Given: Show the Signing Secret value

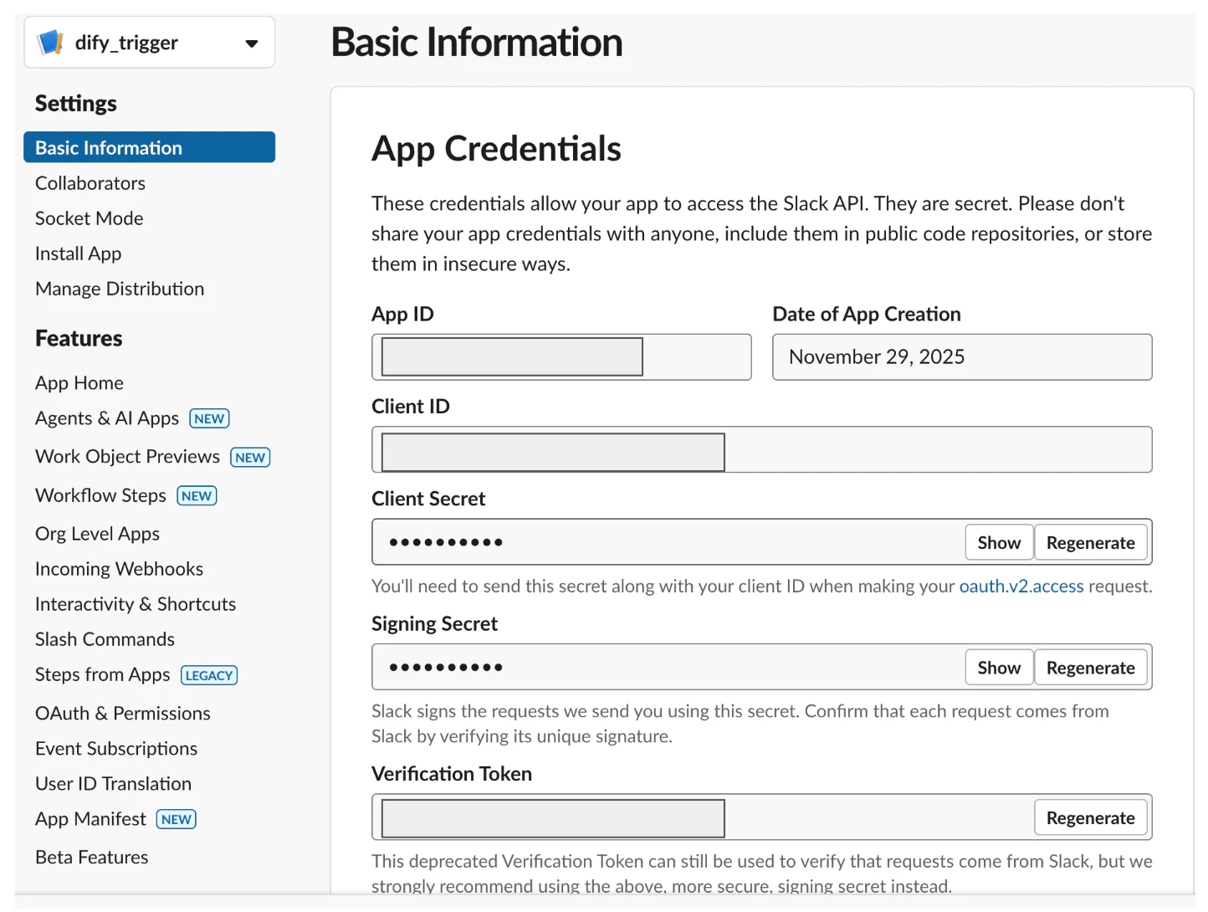Looking at the screenshot, I should 999,668.
